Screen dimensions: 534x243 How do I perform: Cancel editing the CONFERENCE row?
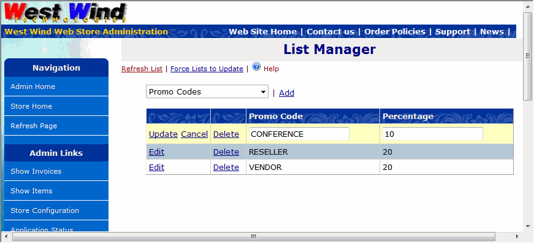point(194,134)
